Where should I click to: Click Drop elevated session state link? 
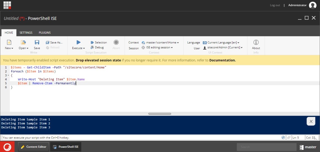98,60
